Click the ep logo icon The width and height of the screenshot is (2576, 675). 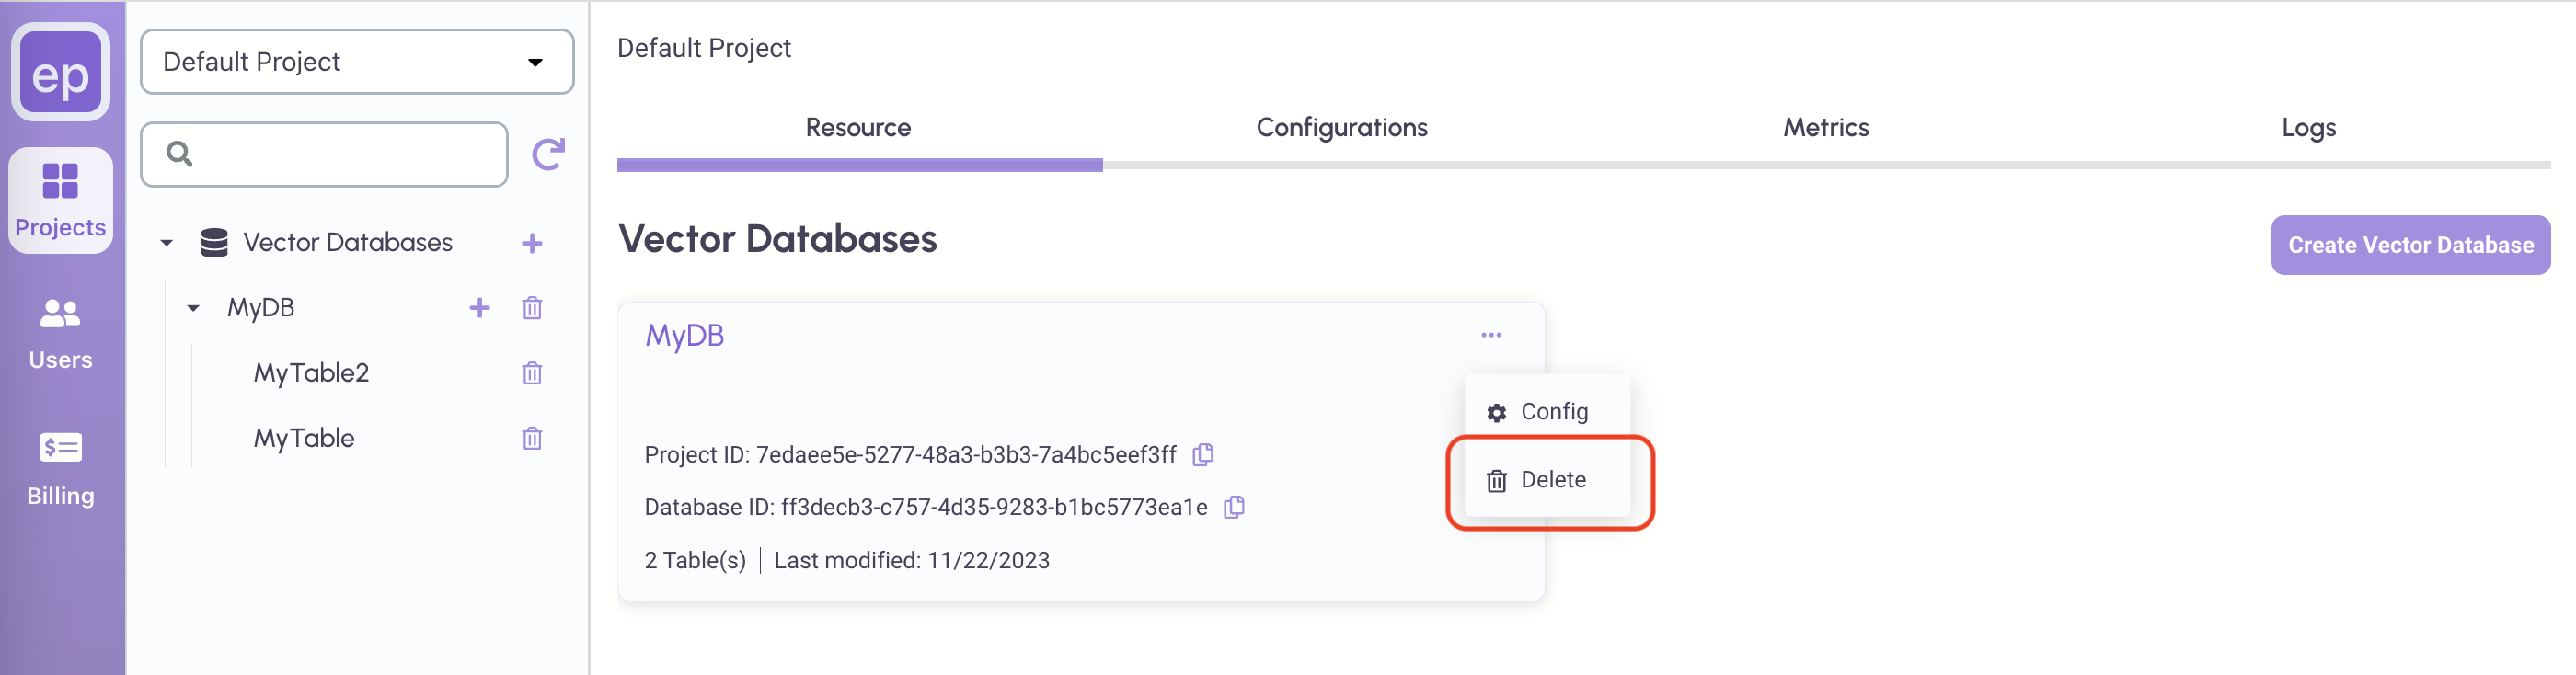tap(61, 73)
